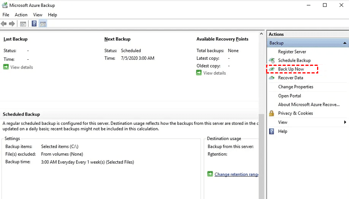Click the Forward arrow toolbar icon
The height and width of the screenshot is (199, 349).
click(12, 24)
